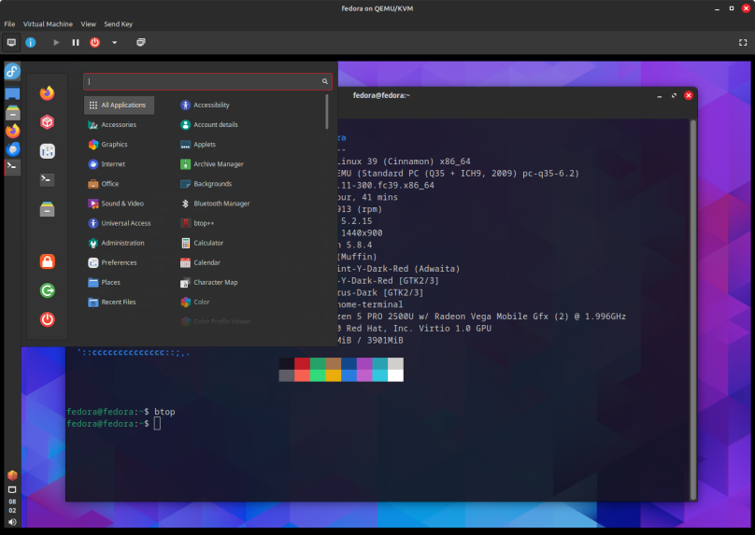Open the Virtual Machine menu
This screenshot has height=535, width=755.
48,24
